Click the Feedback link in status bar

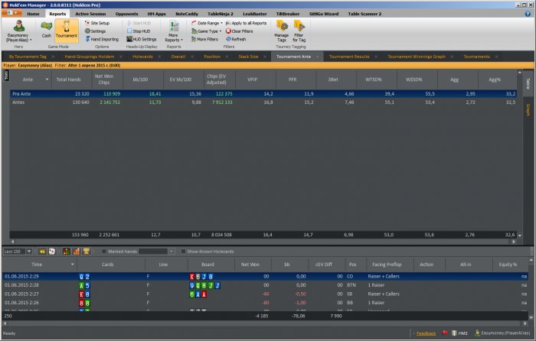coord(426,333)
